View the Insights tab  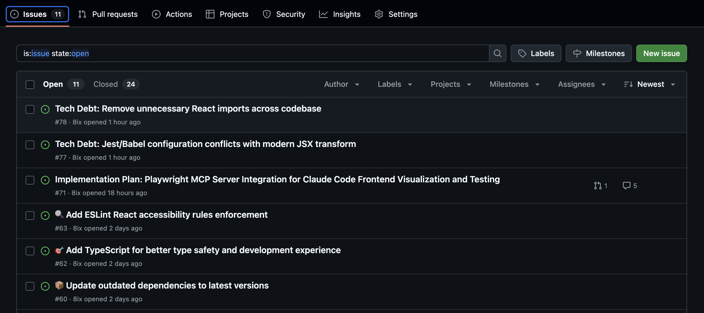coord(340,14)
